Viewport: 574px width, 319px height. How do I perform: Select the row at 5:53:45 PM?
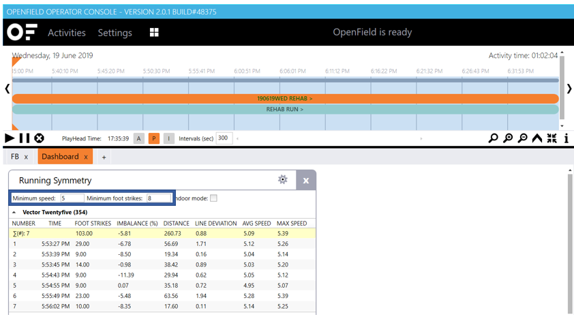coord(162,264)
